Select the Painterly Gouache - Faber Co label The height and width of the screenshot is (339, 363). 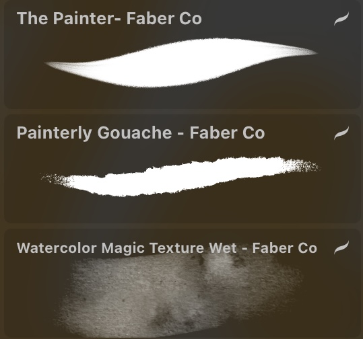point(141,133)
